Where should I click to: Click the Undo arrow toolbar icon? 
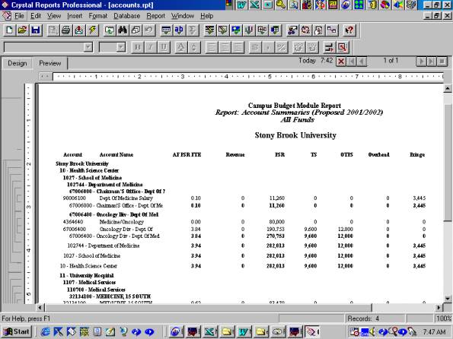tap(148, 30)
